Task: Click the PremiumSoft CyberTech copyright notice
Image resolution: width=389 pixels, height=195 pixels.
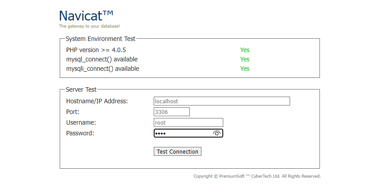Action: point(257,176)
